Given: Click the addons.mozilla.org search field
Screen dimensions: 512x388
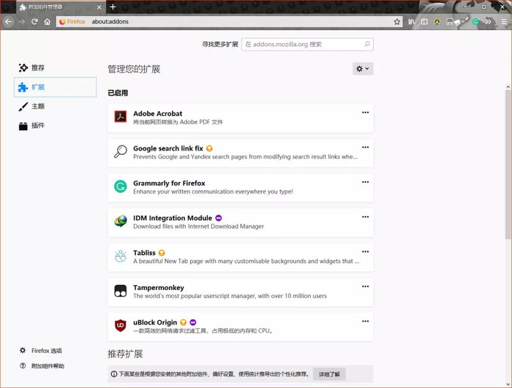Looking at the screenshot, I should pos(307,45).
